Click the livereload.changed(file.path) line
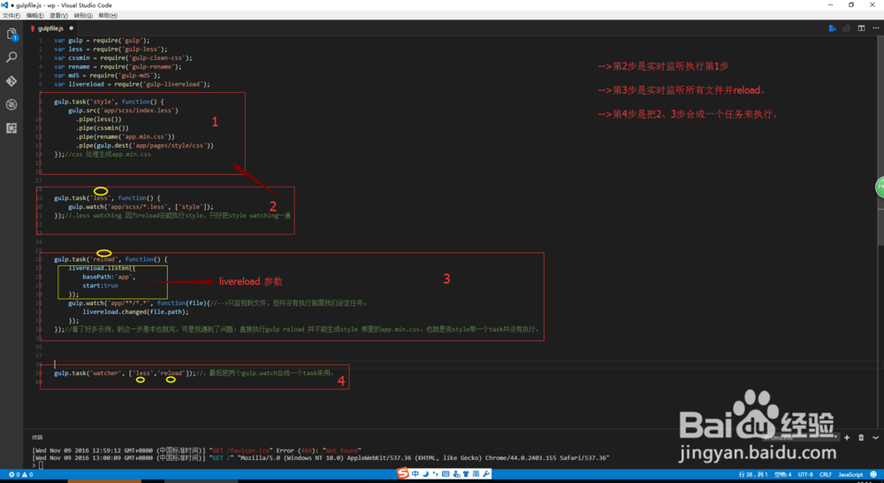This screenshot has height=483, width=884. pos(135,311)
